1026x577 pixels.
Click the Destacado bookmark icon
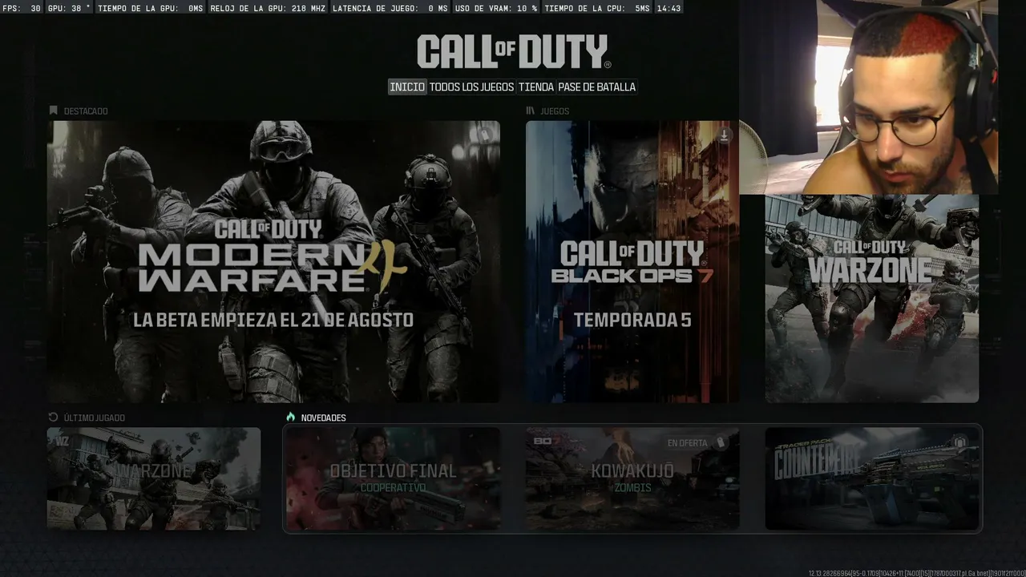(x=54, y=111)
